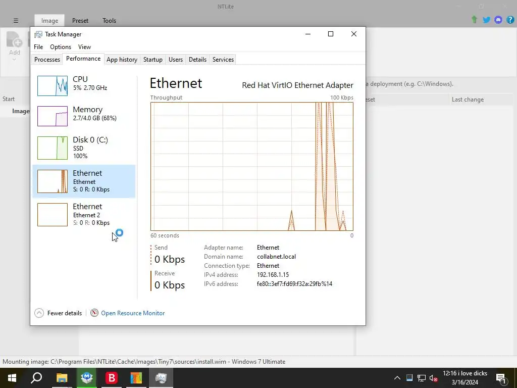The height and width of the screenshot is (388, 517).
Task: Click Task Manager title bar icon
Action: coord(38,34)
